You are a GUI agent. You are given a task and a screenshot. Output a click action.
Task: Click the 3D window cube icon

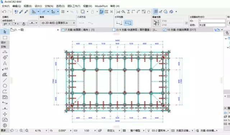[171, 12]
